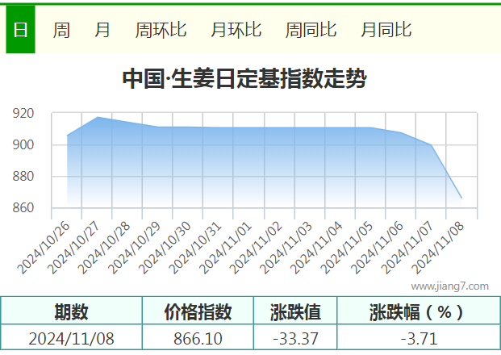This screenshot has height=355, width=501.
Task: Click the 期数 column header
Action: (x=71, y=311)
